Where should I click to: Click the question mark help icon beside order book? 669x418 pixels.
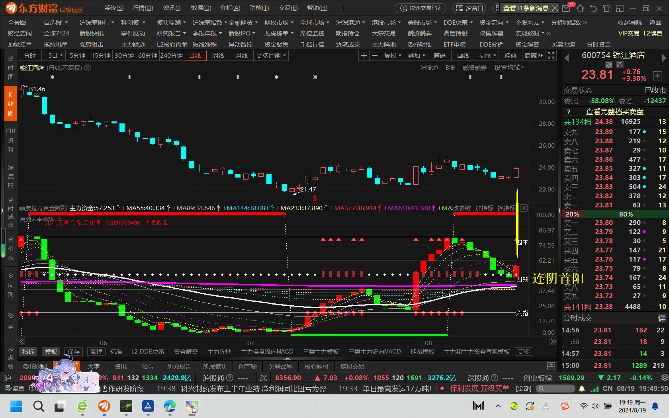pyautogui.click(x=569, y=112)
